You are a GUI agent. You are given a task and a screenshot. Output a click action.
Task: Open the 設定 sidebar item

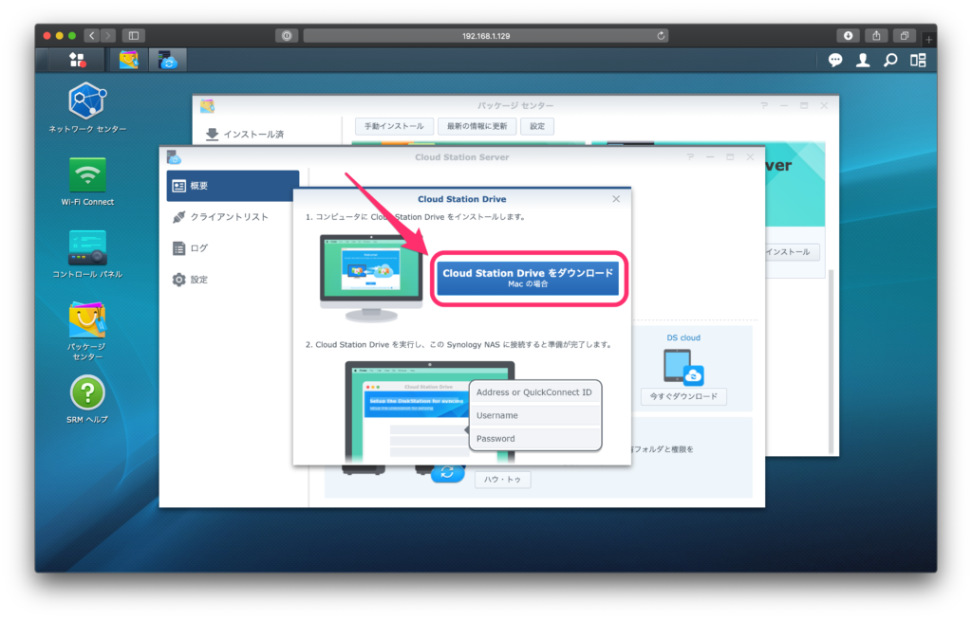tap(199, 280)
